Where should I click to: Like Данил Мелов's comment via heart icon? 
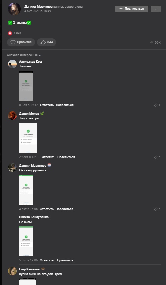click(156, 157)
